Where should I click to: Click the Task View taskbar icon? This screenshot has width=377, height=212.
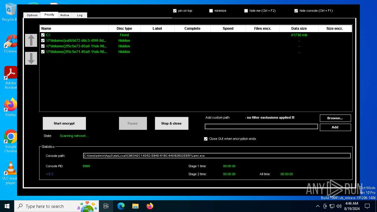pyautogui.click(x=106, y=206)
